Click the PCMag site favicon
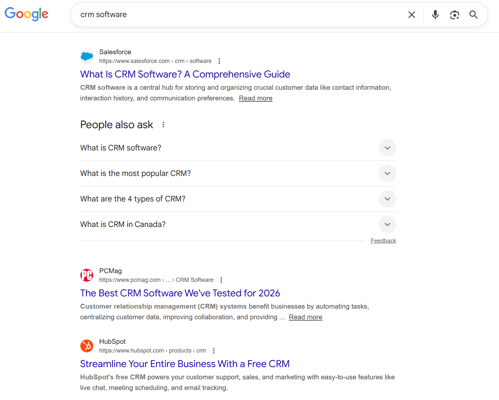This screenshot has width=499, height=400. pyautogui.click(x=87, y=275)
